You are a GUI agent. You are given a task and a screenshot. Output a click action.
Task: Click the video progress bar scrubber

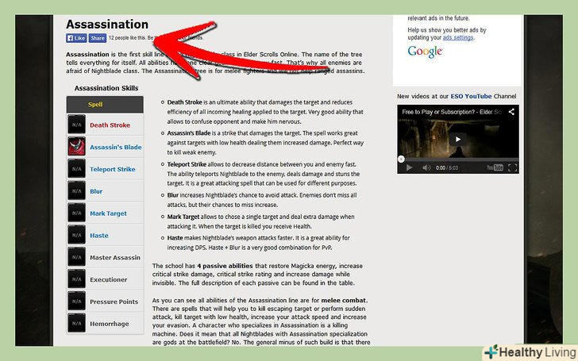coord(401,159)
